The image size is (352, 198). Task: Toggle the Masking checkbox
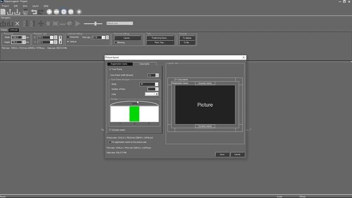[116, 42]
